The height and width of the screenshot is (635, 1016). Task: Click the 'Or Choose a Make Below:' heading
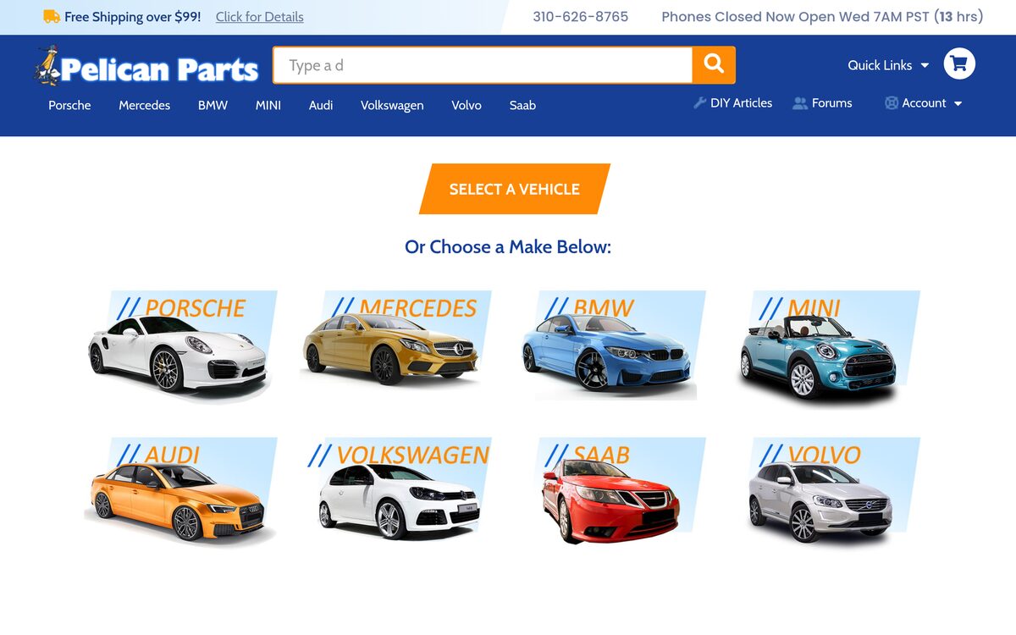[x=508, y=247]
